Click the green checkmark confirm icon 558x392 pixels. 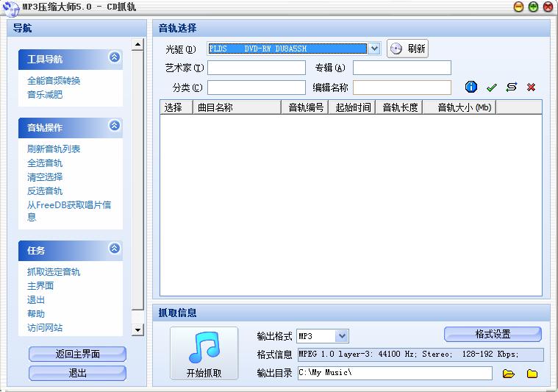pos(491,88)
